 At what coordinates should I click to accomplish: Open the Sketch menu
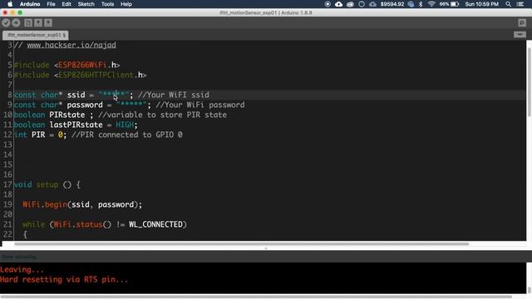pyautogui.click(x=86, y=4)
